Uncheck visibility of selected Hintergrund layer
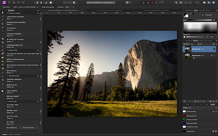This screenshot has height=136, width=218. point(214,49)
